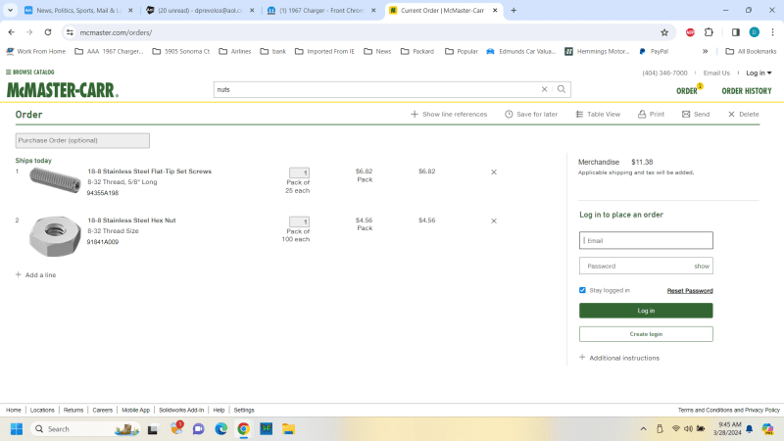Open the hex nut product thumbnail
784x441 pixels.
(55, 236)
